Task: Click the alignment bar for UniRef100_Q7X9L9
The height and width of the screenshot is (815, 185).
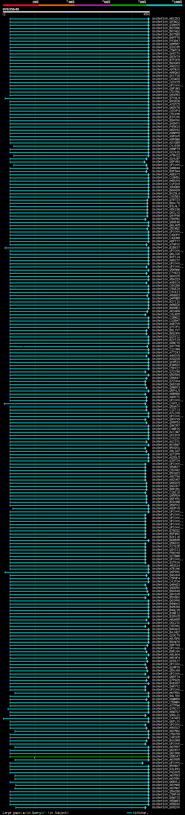Action: click(x=77, y=98)
